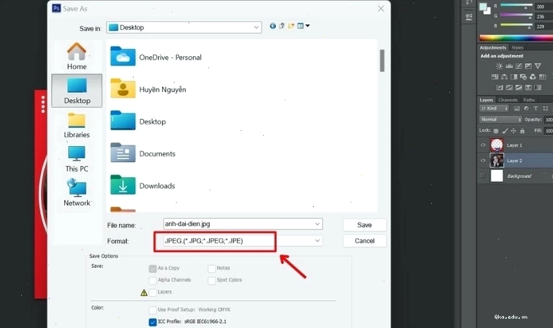Toggle the Layers save option checkbox
553x328 pixels.
pos(153,292)
